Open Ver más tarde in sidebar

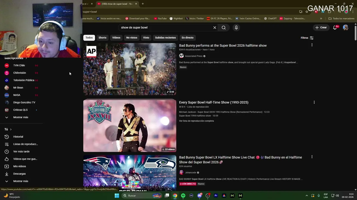(21, 151)
